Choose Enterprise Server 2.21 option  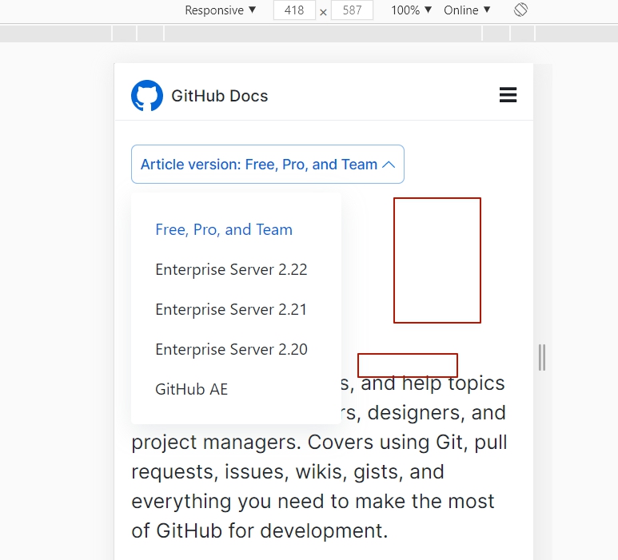point(231,309)
